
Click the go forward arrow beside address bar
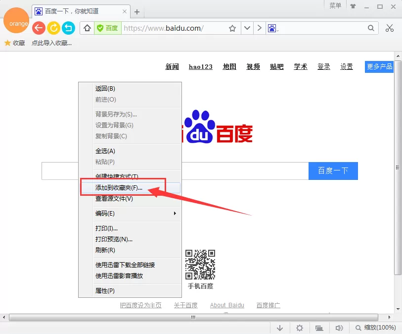click(260, 28)
